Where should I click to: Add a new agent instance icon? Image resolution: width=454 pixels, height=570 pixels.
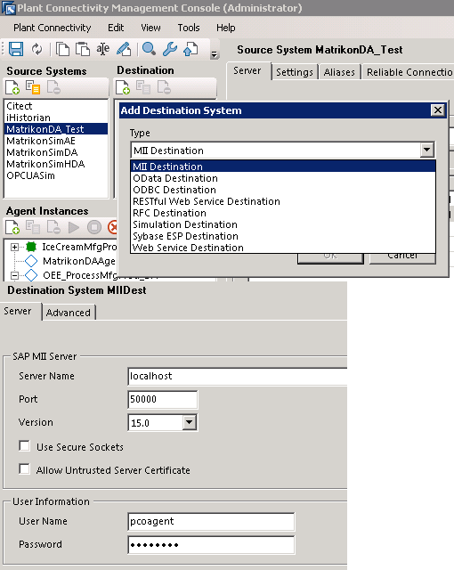(x=12, y=228)
